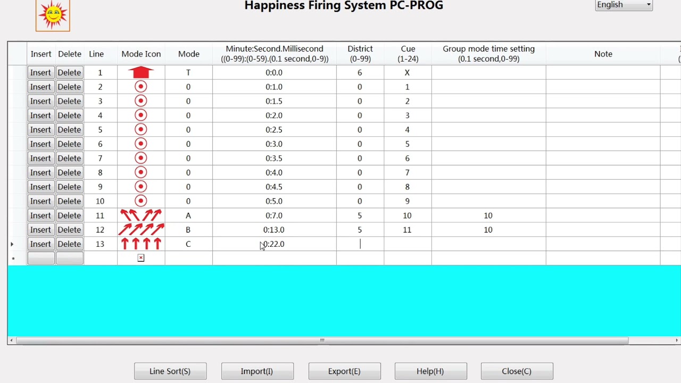The height and width of the screenshot is (383, 681).
Task: Click the single-shot circle icon in line 9
Action: pos(141,187)
